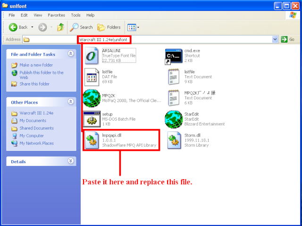Click the StarEdit file name

192,114
